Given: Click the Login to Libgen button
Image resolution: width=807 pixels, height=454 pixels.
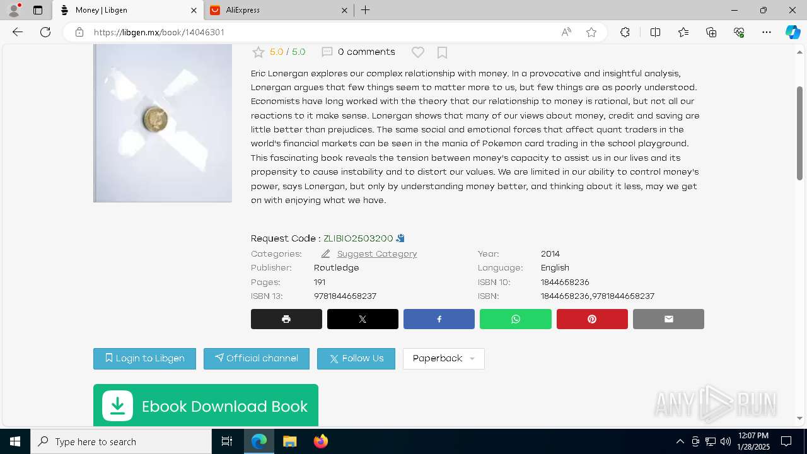Looking at the screenshot, I should click(x=144, y=358).
